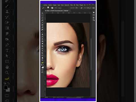Select the Frame tool

(x=42, y=25)
